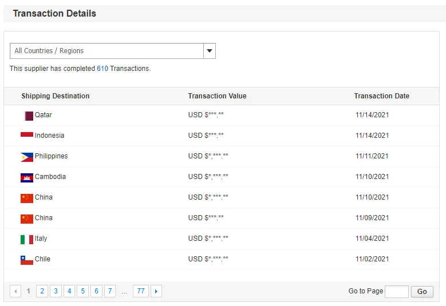Open the All Countries / Regions dropdown
The width and height of the screenshot is (446, 306).
point(107,51)
